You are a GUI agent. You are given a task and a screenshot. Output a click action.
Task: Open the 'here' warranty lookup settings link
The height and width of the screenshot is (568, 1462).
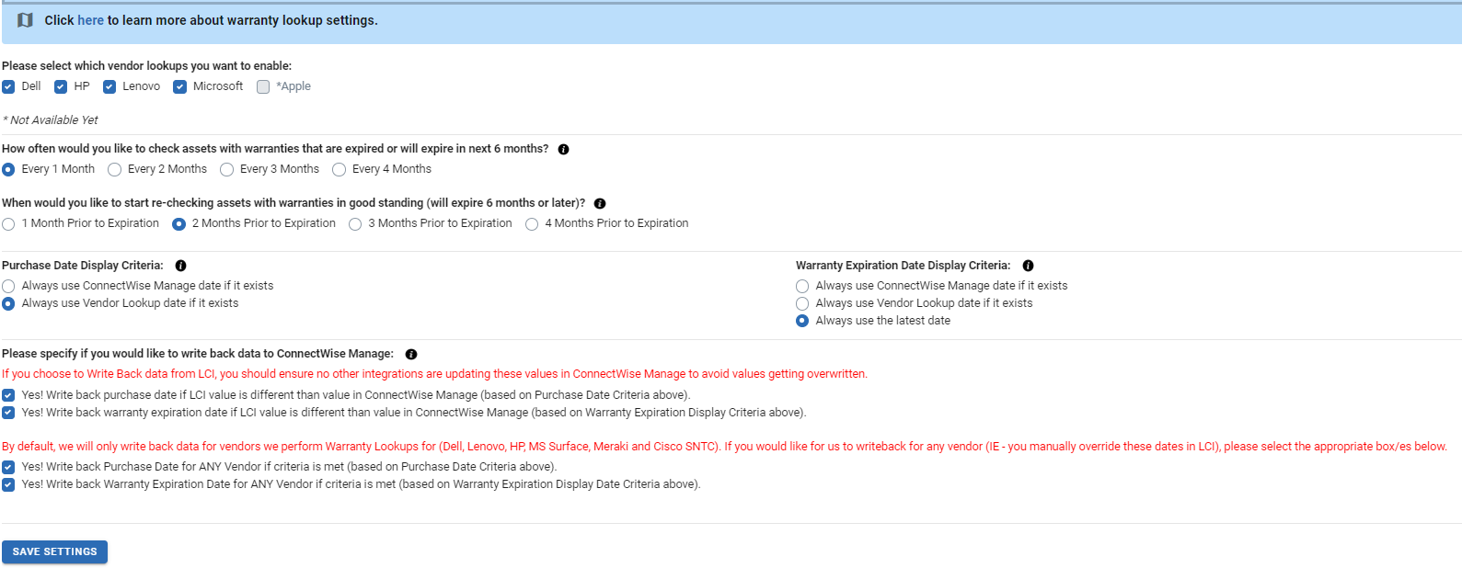click(90, 20)
